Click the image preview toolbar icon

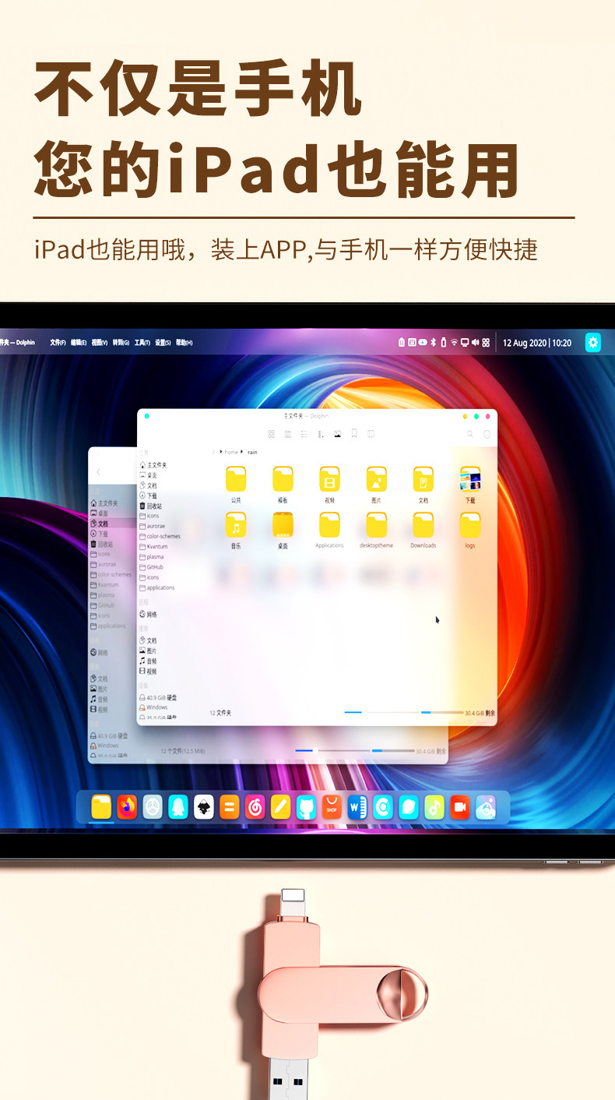point(338,434)
